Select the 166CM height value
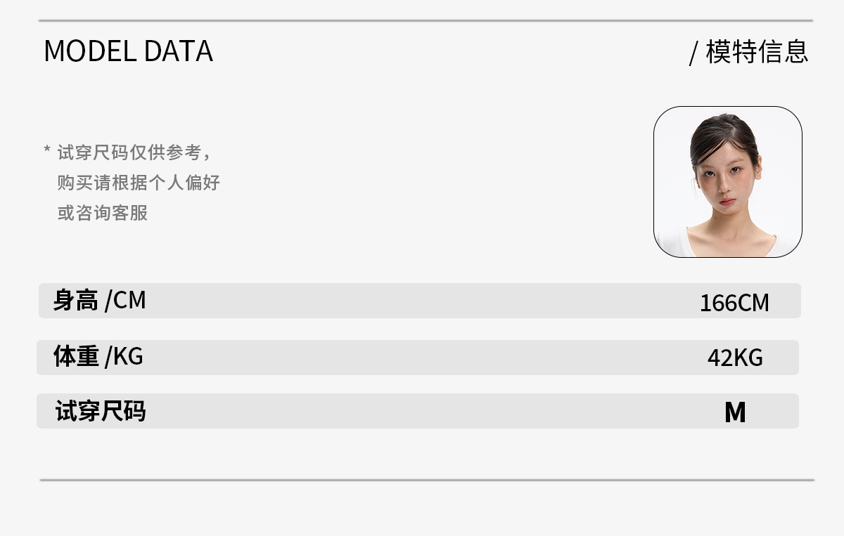The width and height of the screenshot is (844, 536). pyautogui.click(x=734, y=303)
